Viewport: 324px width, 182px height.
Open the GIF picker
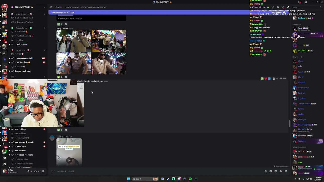click(270, 171)
